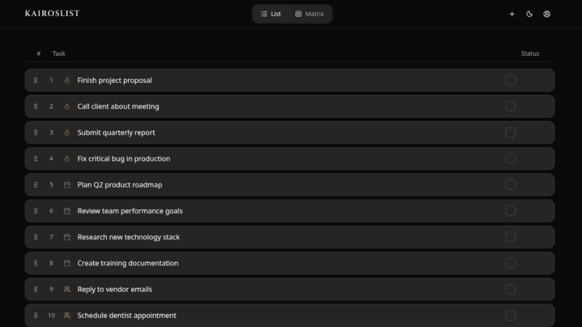
Task: Click the calendar icon on Plan Q2 product roadmap
Action: point(67,185)
